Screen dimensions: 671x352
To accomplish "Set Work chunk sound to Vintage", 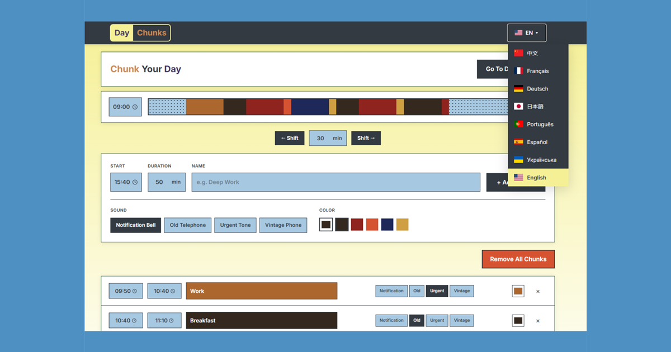I will (x=462, y=291).
